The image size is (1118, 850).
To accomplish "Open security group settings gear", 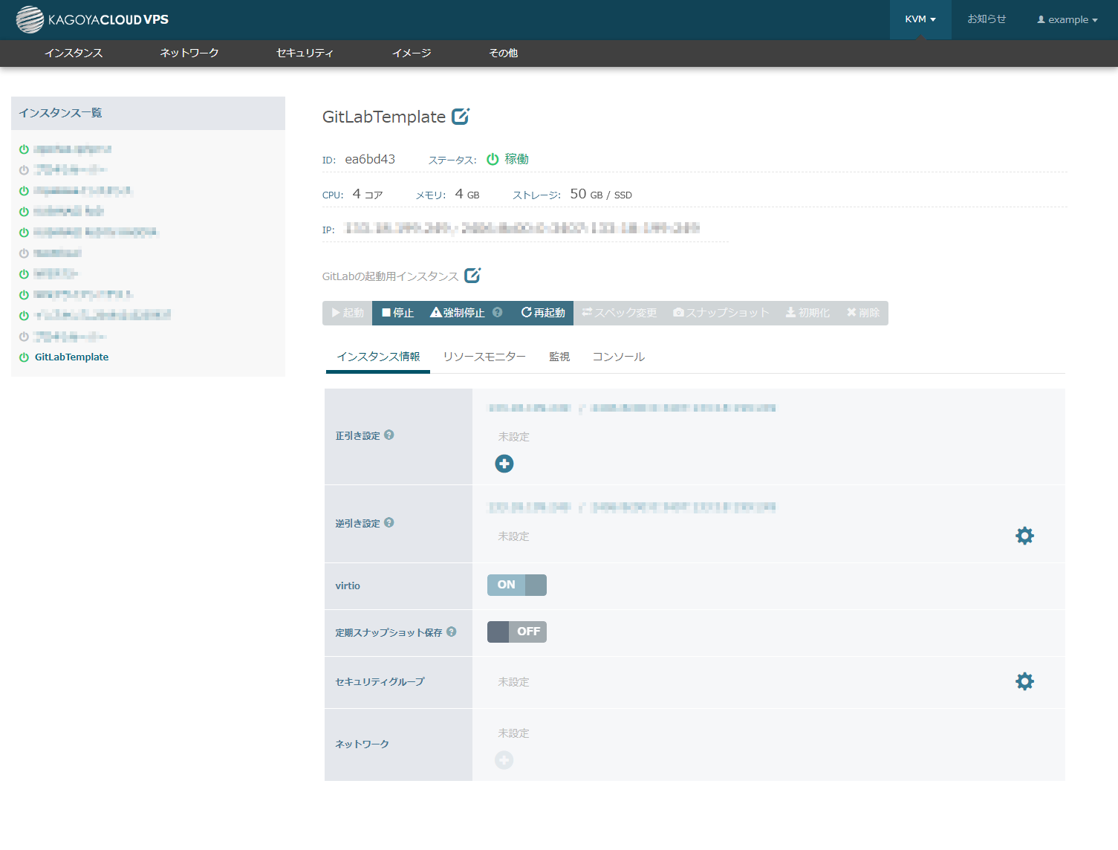I will coord(1024,681).
